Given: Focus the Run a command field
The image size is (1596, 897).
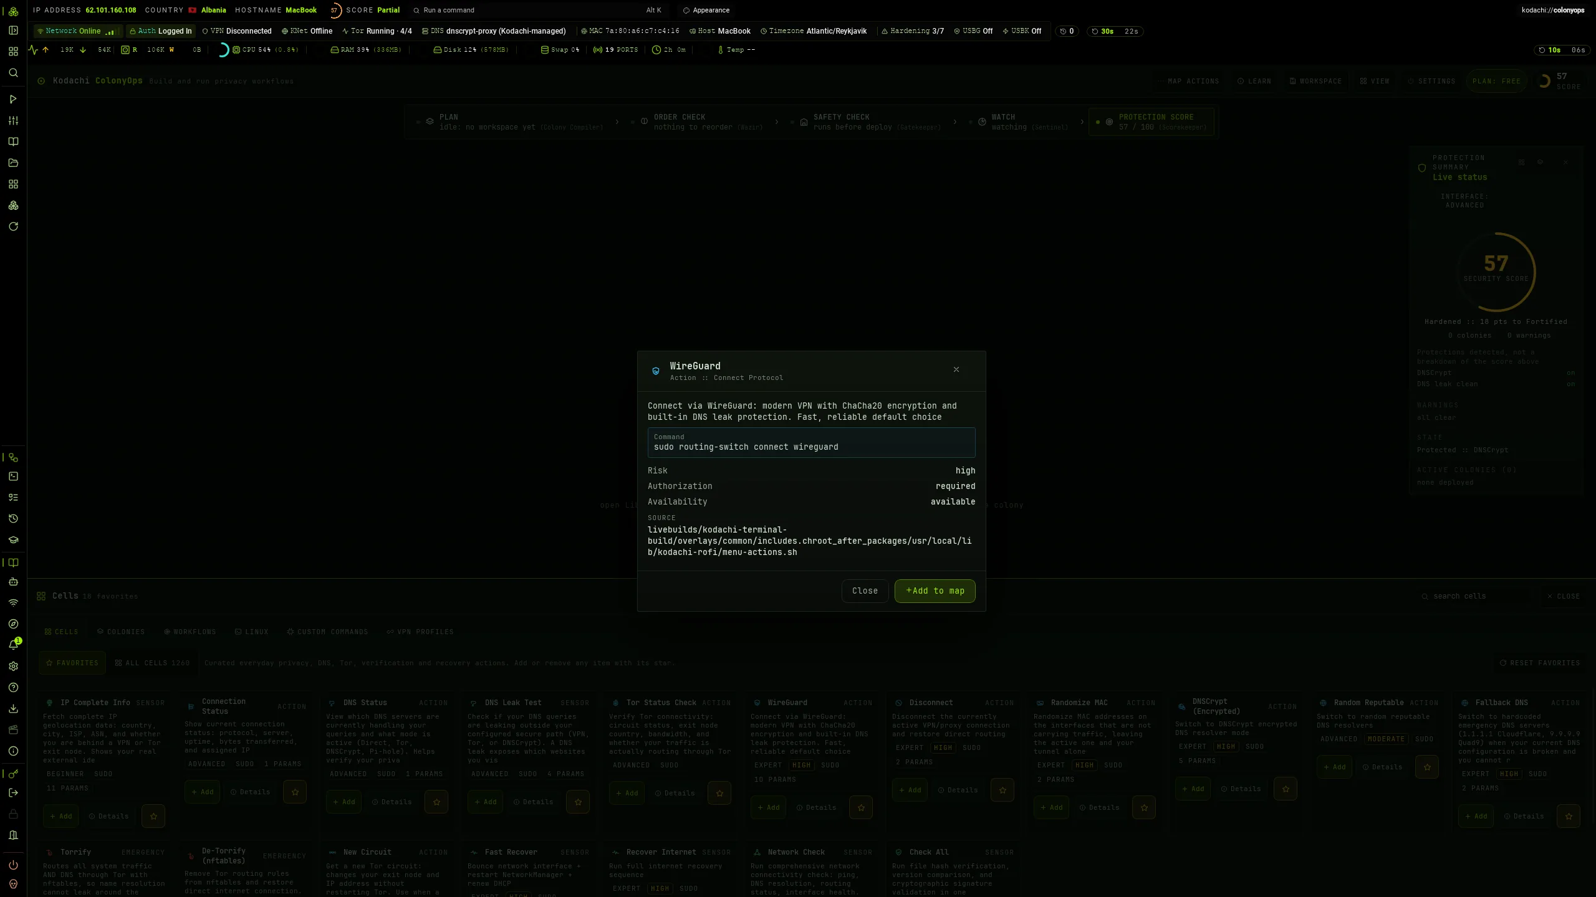Looking at the screenshot, I should [x=536, y=11].
